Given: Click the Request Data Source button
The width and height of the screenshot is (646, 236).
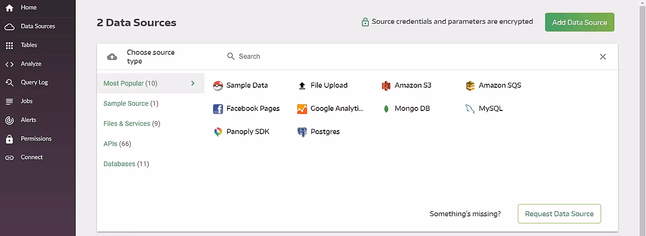Looking at the screenshot, I should [559, 214].
